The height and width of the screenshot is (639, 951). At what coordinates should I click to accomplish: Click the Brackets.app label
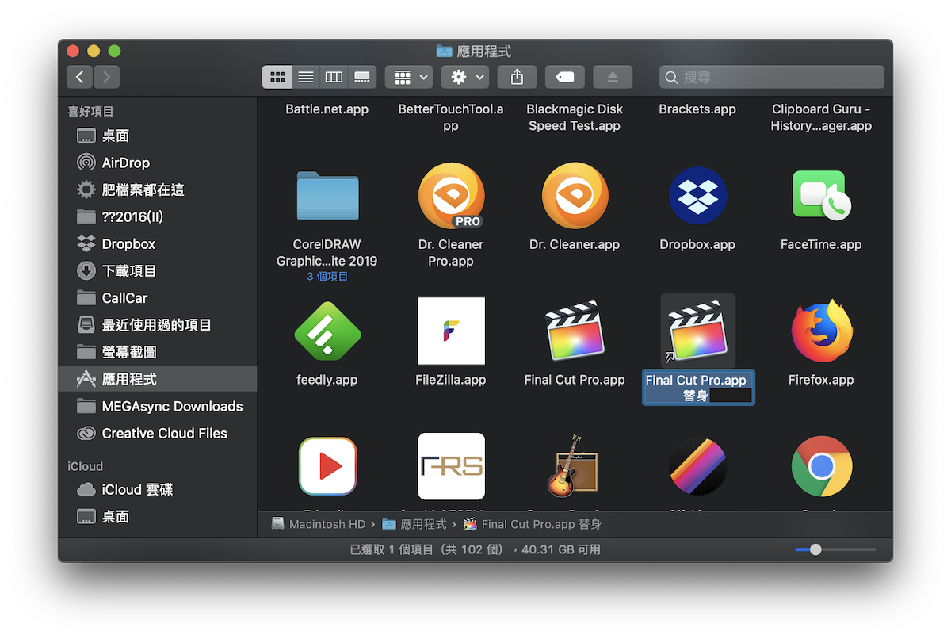pos(697,109)
